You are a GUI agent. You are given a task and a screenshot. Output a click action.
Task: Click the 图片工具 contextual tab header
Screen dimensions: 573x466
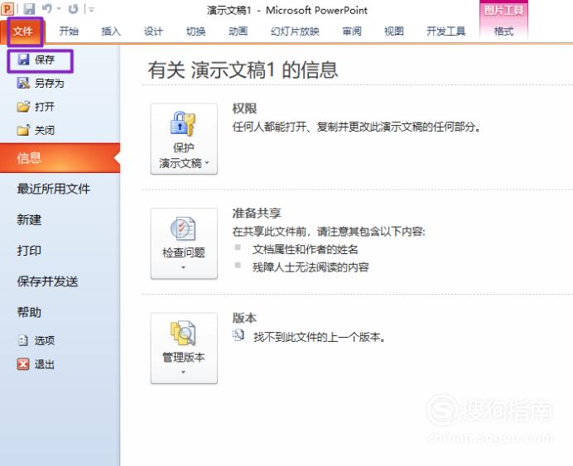click(503, 10)
